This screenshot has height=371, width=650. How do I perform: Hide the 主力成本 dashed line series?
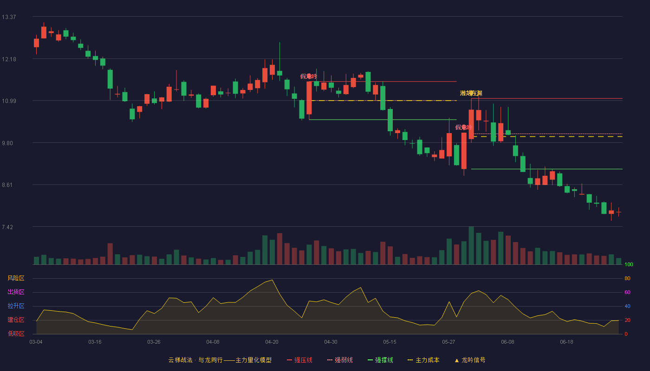tap(423, 360)
